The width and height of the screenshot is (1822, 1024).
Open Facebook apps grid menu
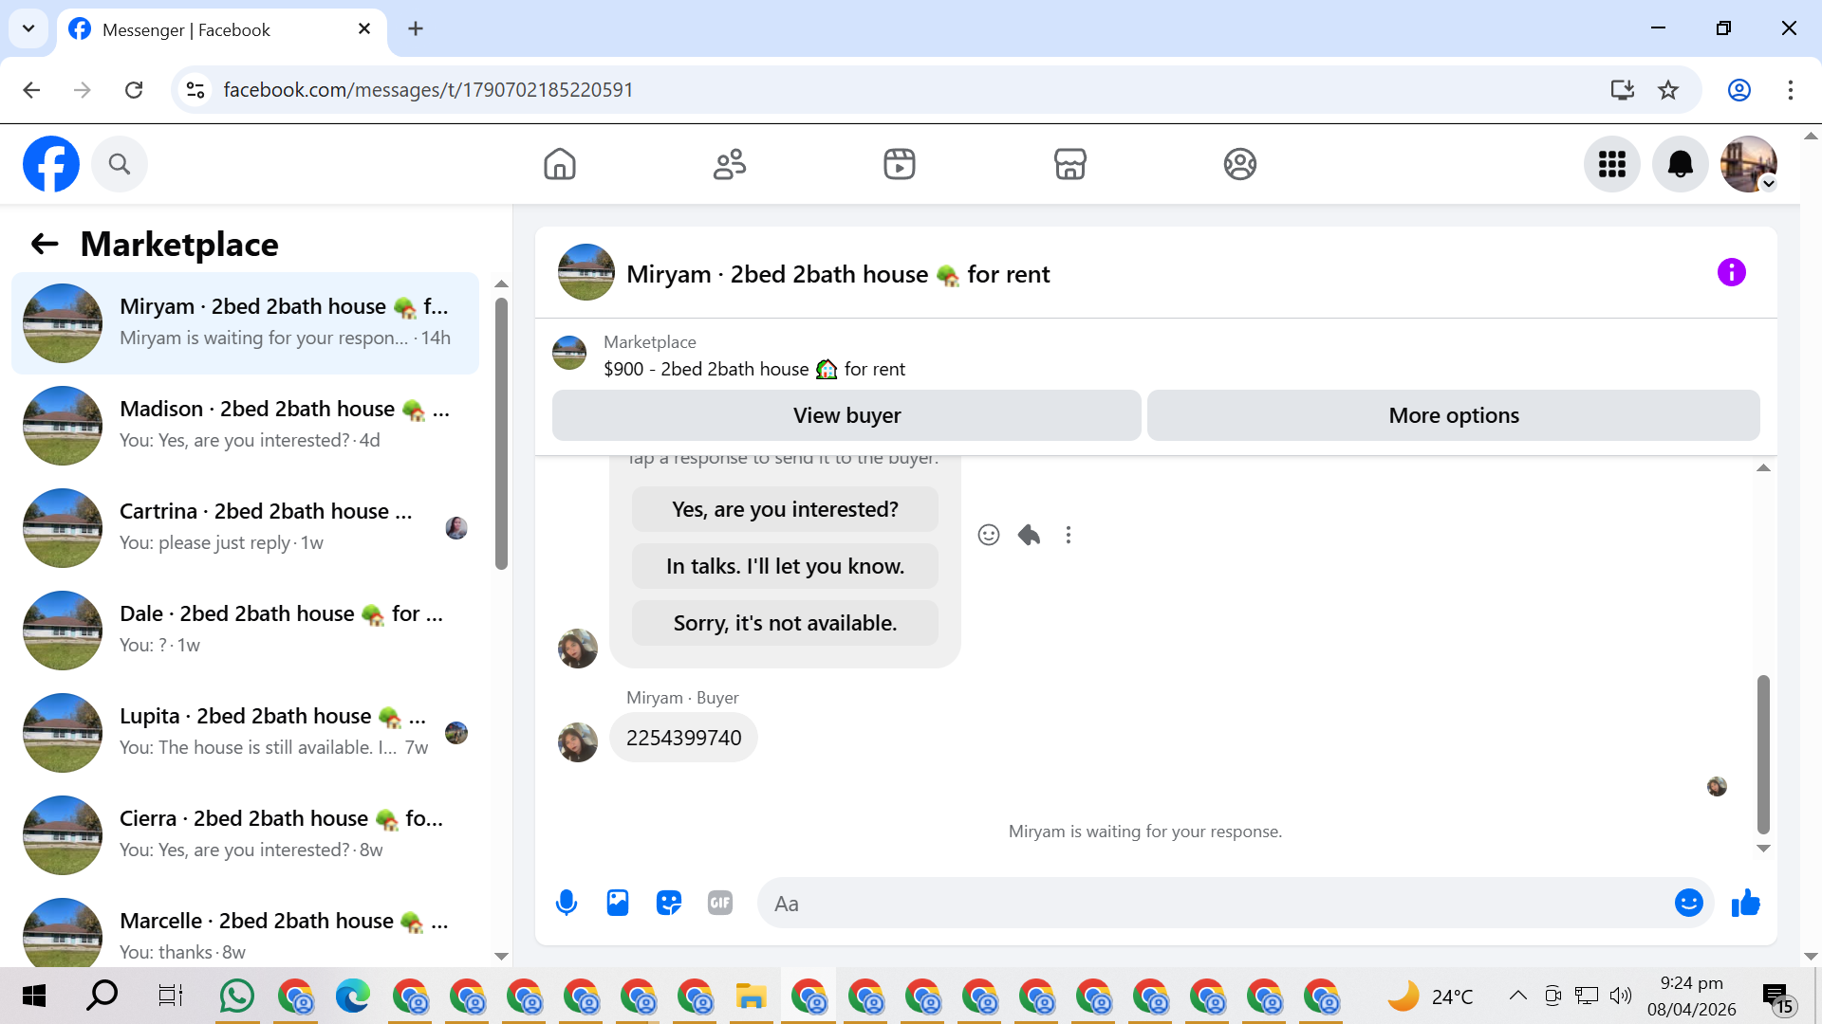(x=1611, y=164)
